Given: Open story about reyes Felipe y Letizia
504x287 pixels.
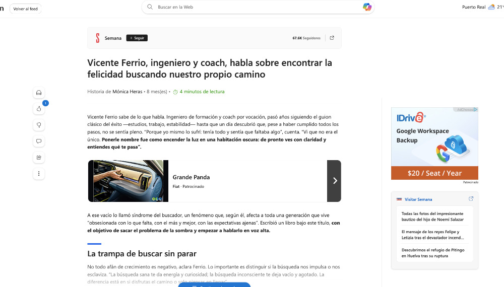Looking at the screenshot, I should 432,235.
